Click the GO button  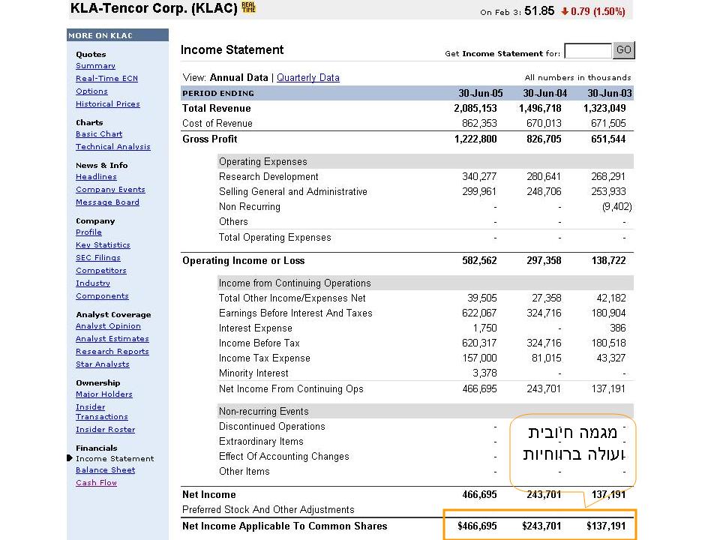tap(624, 50)
